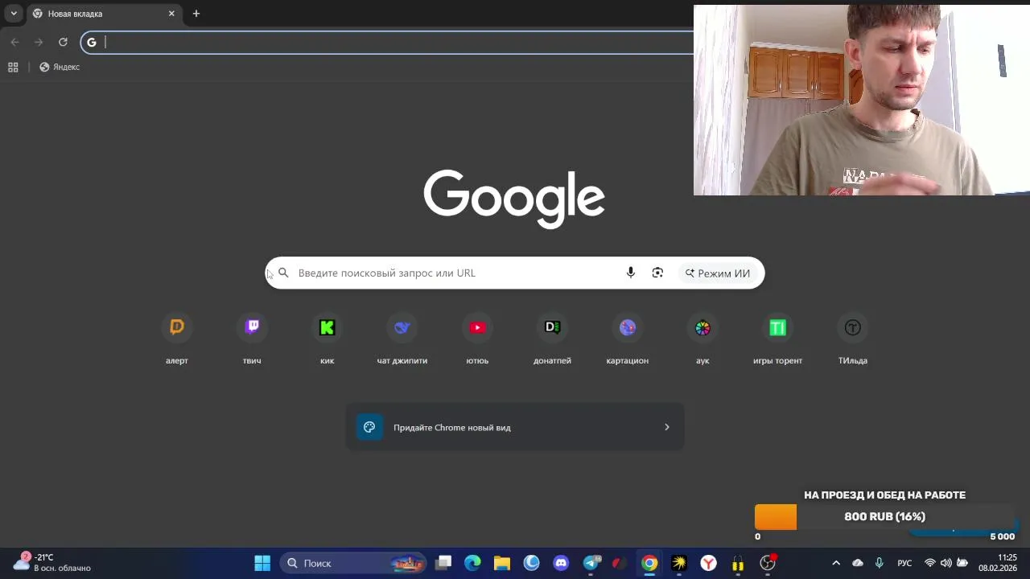
Task: Open Discord from taskbar
Action: pyautogui.click(x=561, y=563)
